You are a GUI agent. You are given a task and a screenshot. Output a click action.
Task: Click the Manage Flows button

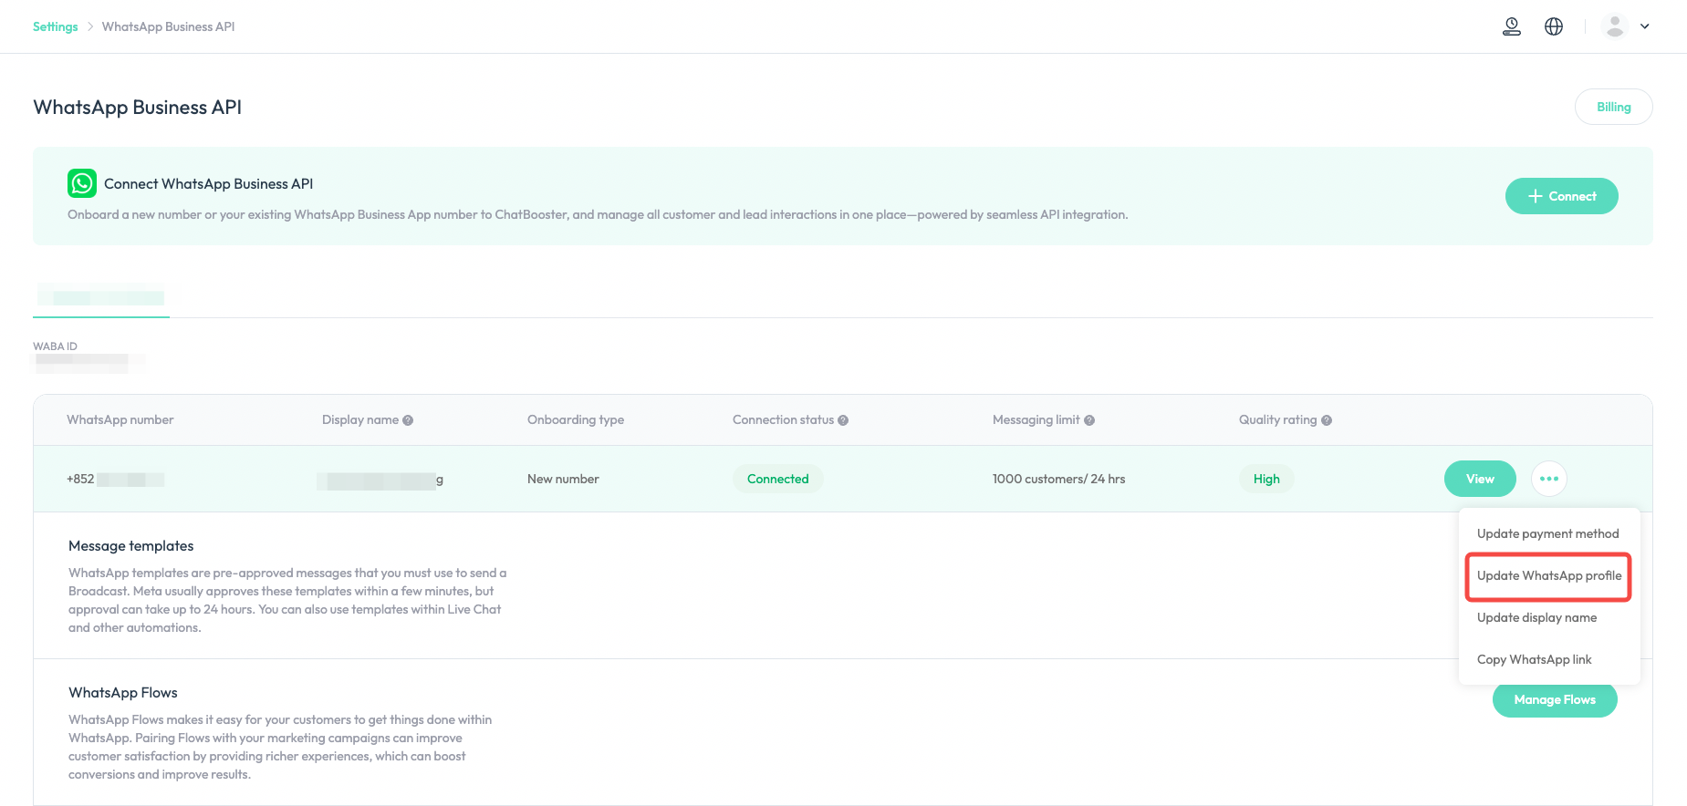click(1555, 700)
